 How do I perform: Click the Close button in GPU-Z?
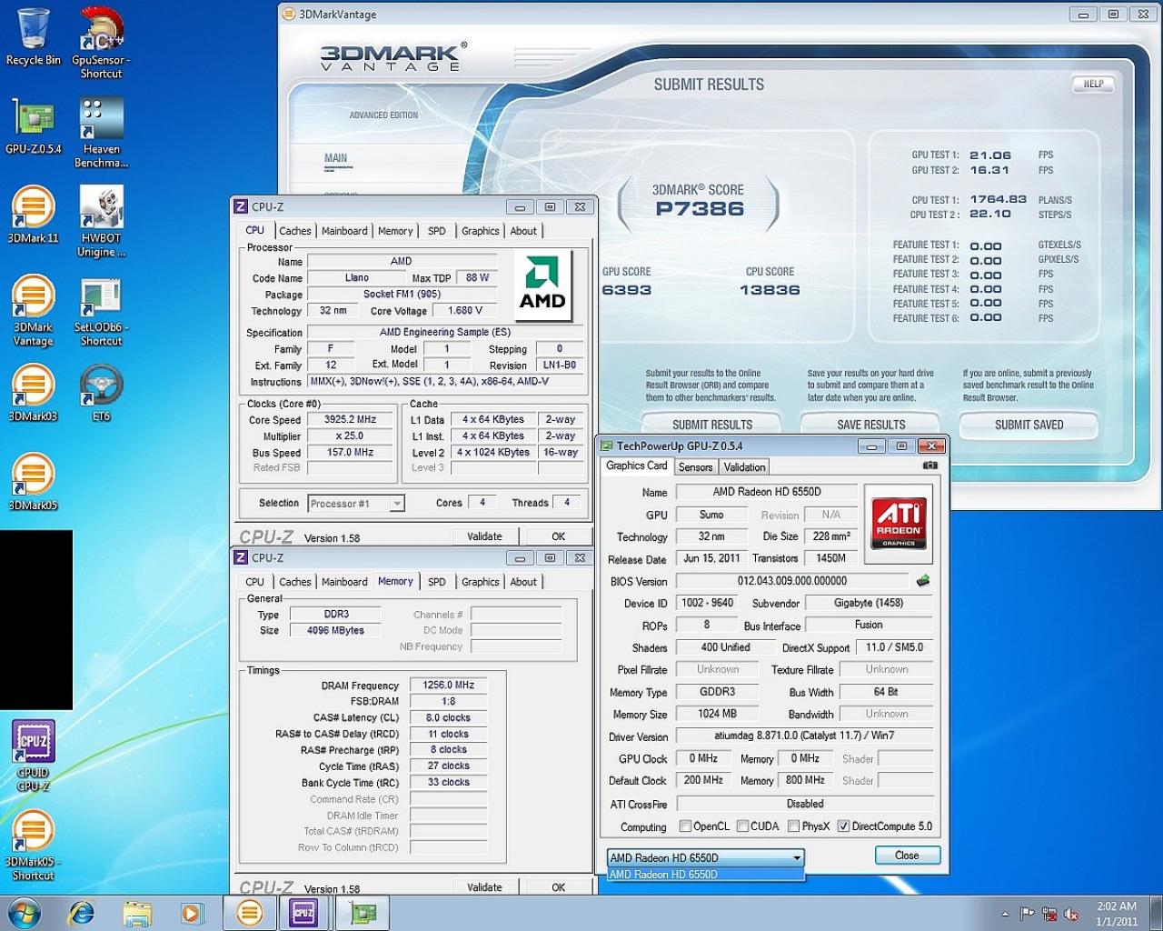(x=907, y=856)
